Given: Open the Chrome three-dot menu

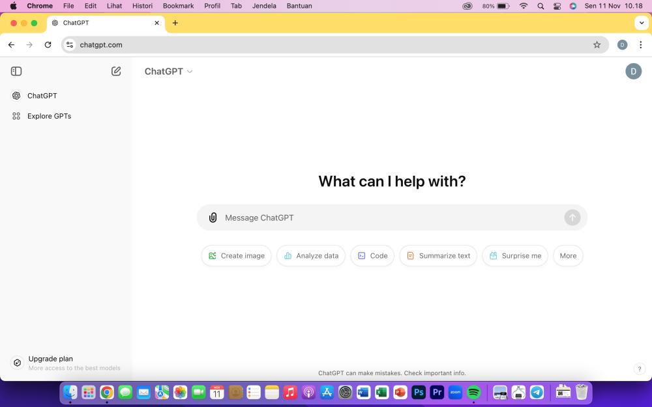Looking at the screenshot, I should click(640, 45).
